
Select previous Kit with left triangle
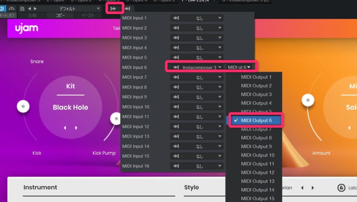[x=65, y=128]
